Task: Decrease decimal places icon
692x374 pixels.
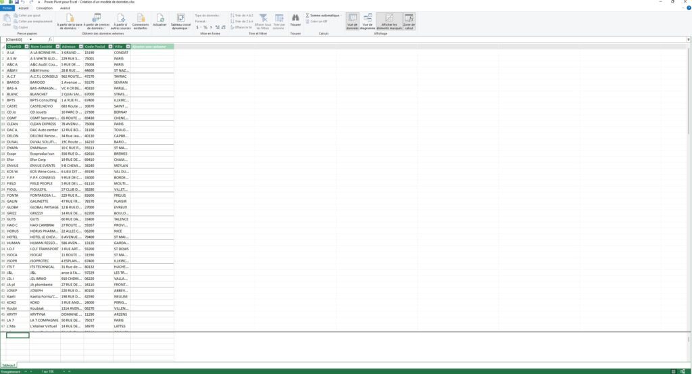Action: [x=223, y=27]
